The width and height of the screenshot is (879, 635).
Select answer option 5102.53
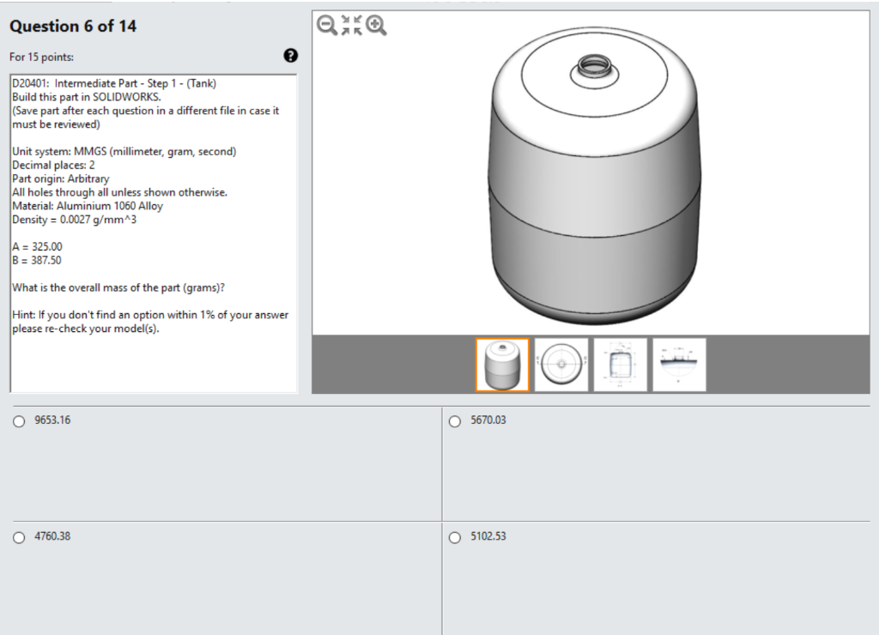[455, 537]
